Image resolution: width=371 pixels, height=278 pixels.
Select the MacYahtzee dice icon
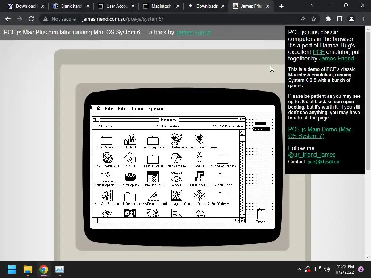point(176,158)
